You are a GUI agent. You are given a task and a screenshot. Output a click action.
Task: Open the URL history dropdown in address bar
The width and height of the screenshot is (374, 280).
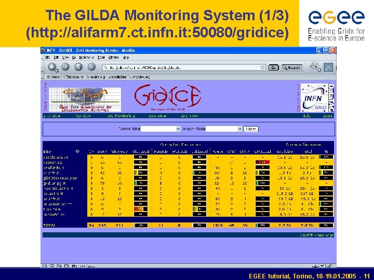coord(262,67)
